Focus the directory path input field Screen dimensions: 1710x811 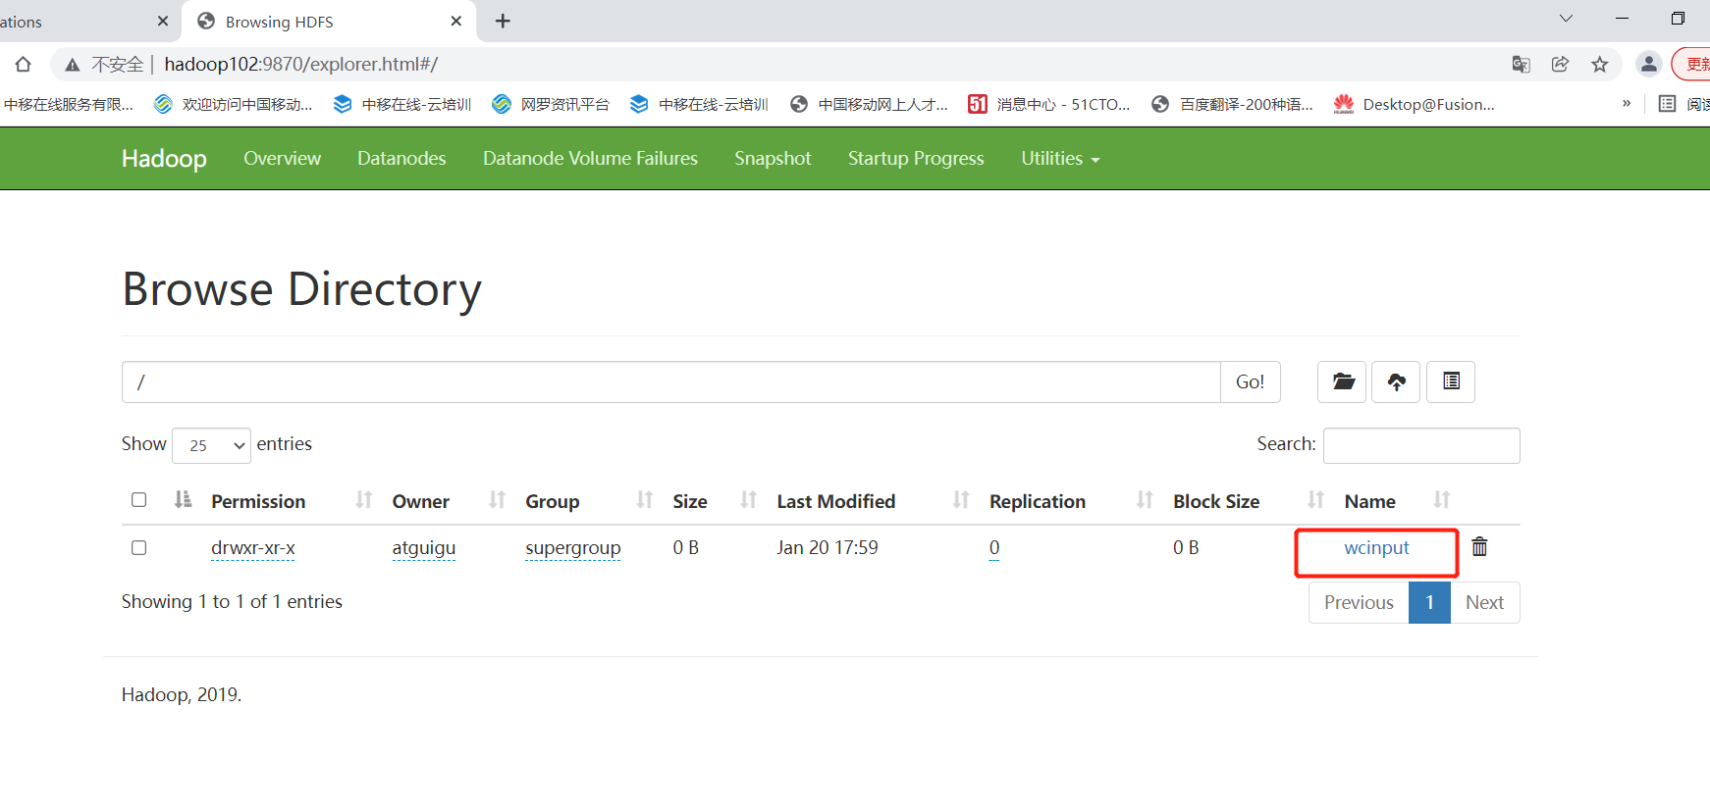[671, 381]
